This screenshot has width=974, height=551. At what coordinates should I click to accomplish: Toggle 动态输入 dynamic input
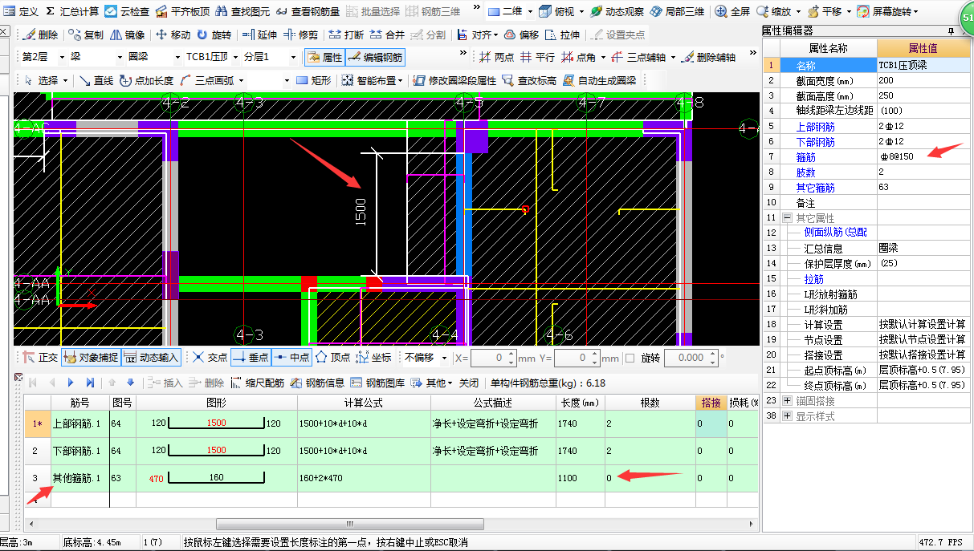(x=151, y=358)
